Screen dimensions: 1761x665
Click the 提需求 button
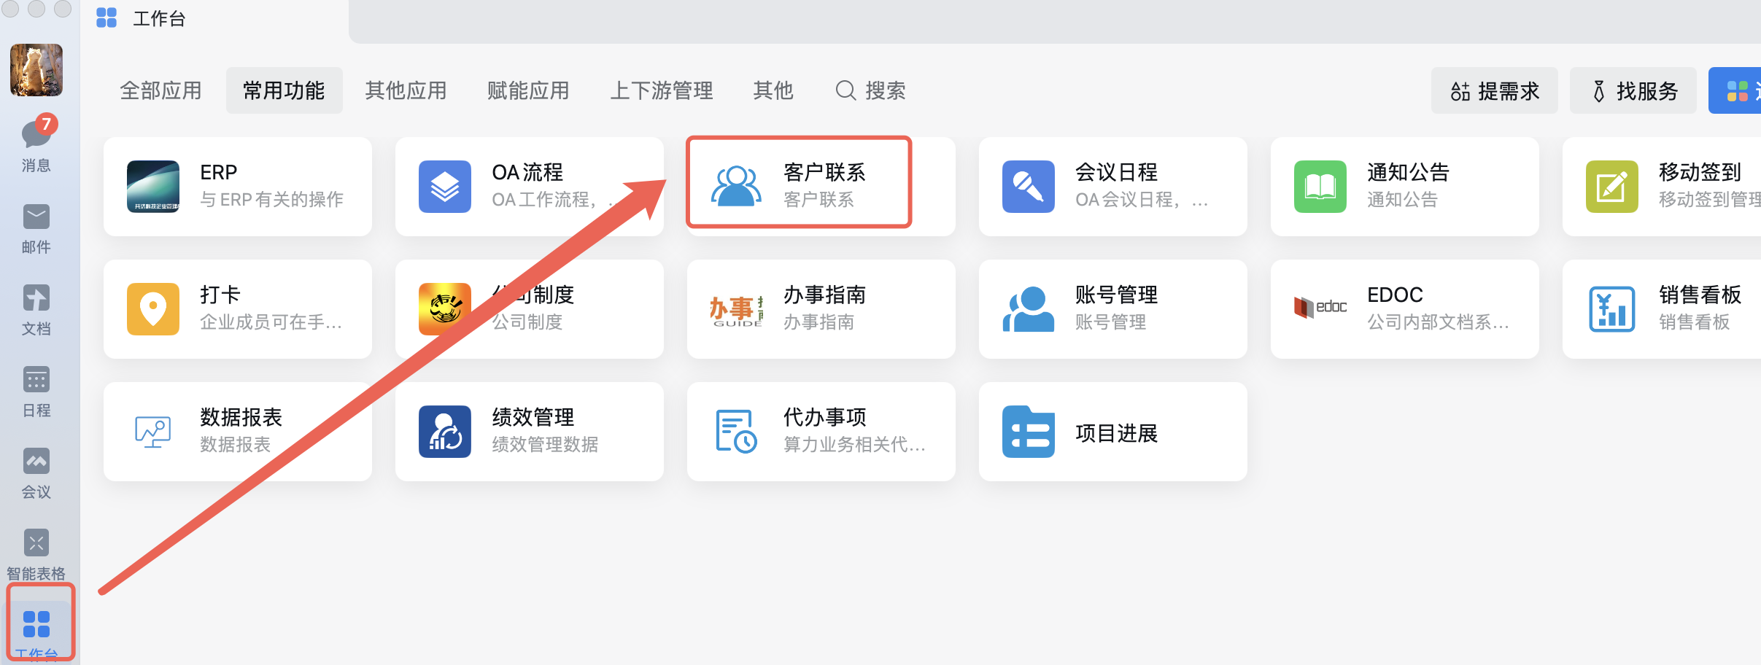tap(1494, 91)
